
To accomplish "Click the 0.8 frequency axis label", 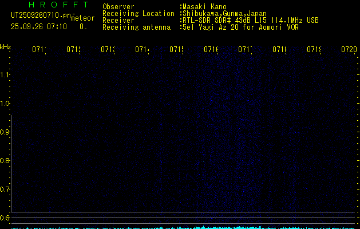I will pos(5,160).
